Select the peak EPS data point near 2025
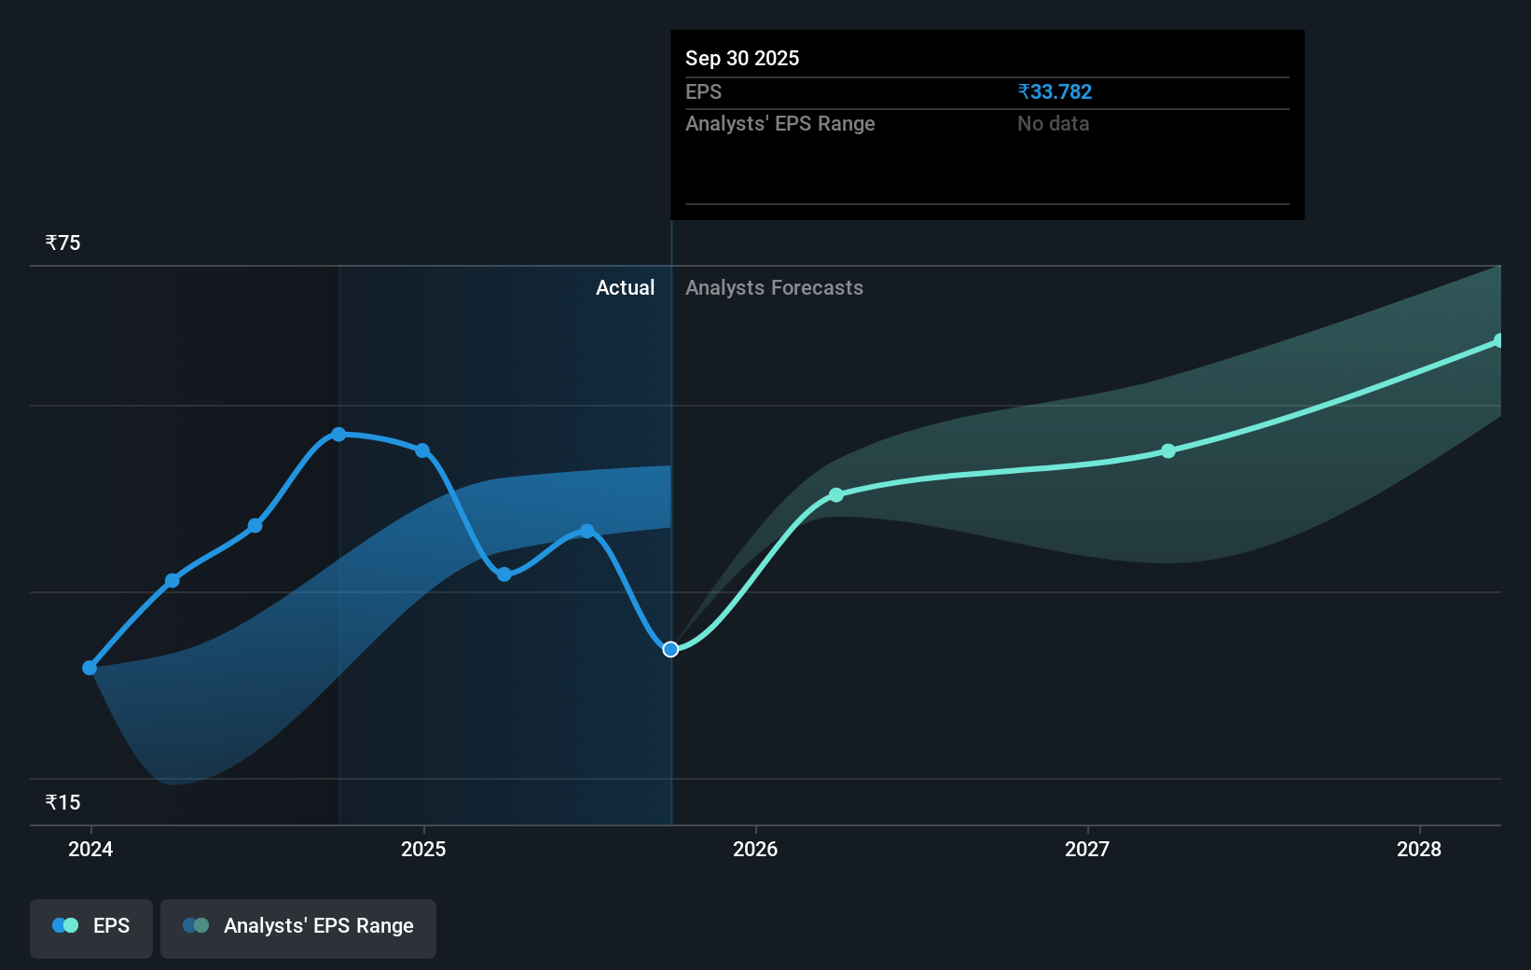Screen dimensions: 1531x970 338,433
